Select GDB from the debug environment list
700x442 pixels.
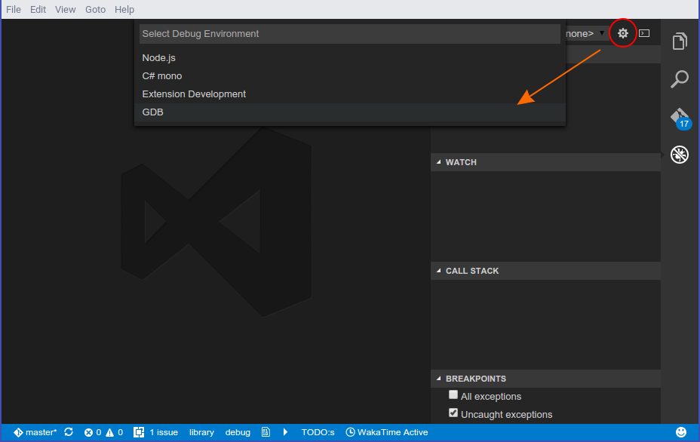(153, 112)
